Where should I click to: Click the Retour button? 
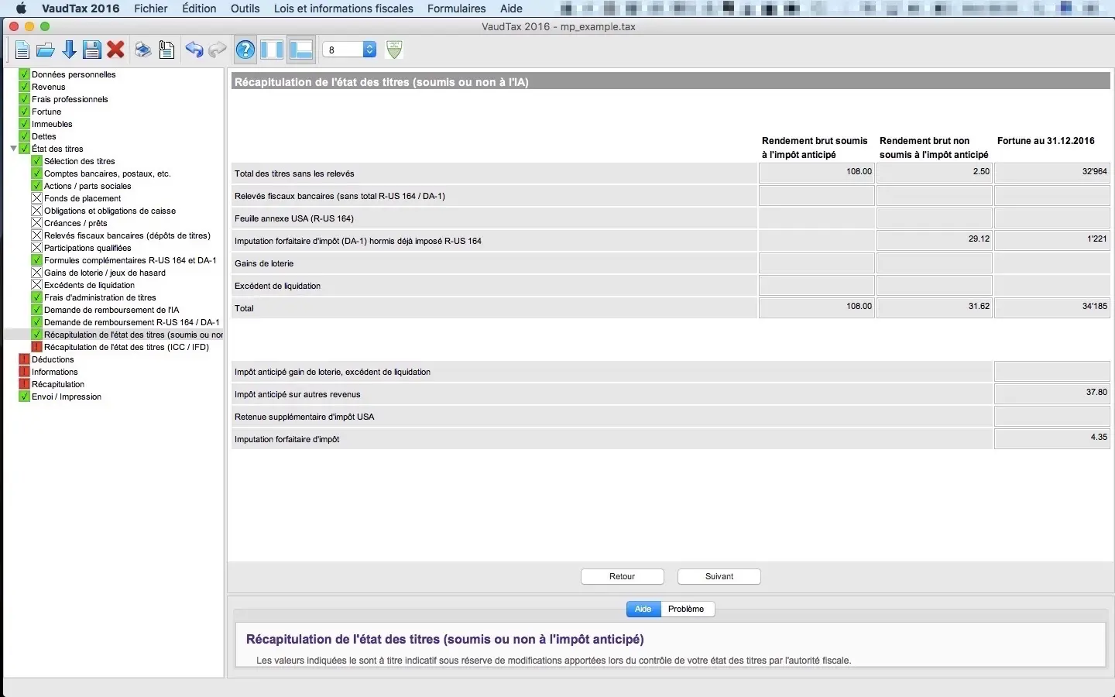tap(623, 576)
